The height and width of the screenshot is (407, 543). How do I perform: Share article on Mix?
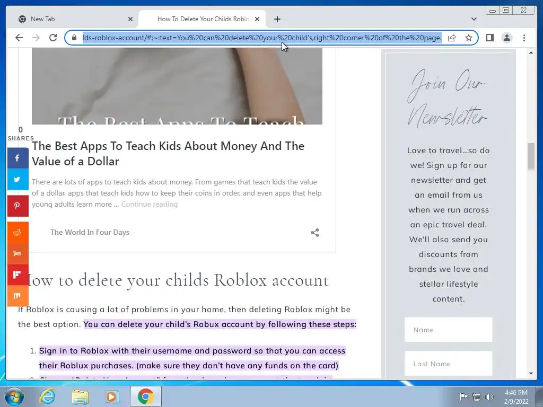click(x=17, y=296)
